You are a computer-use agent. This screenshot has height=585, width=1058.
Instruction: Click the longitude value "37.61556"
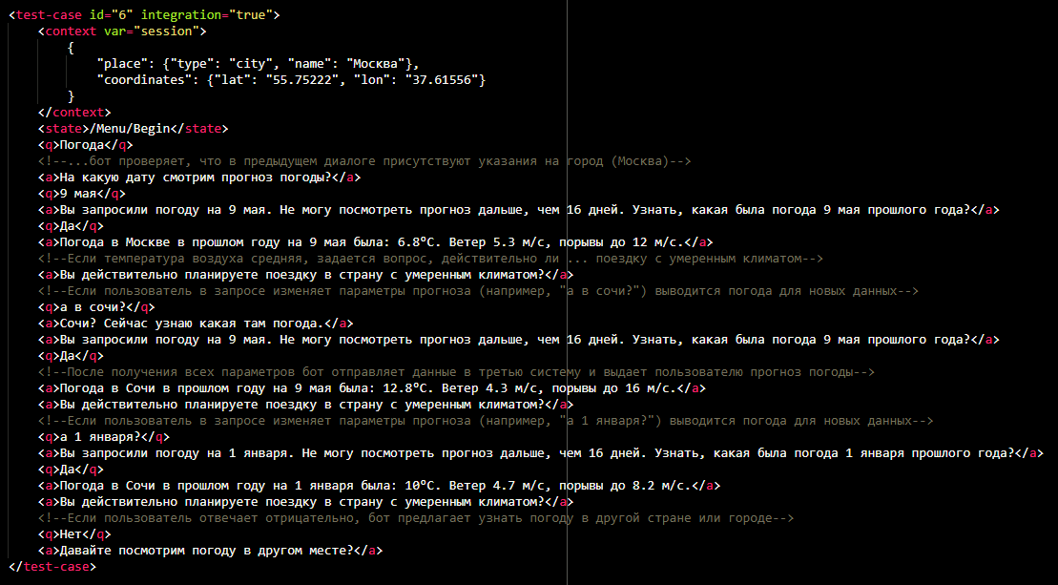pyautogui.click(x=442, y=79)
